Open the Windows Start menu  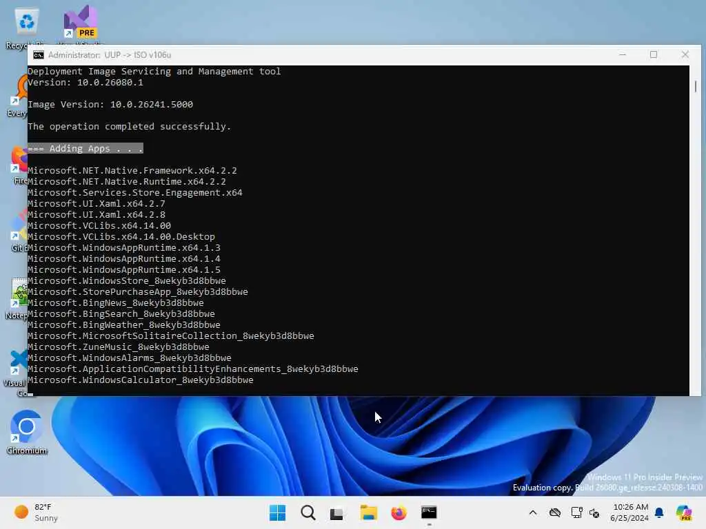coord(277,512)
